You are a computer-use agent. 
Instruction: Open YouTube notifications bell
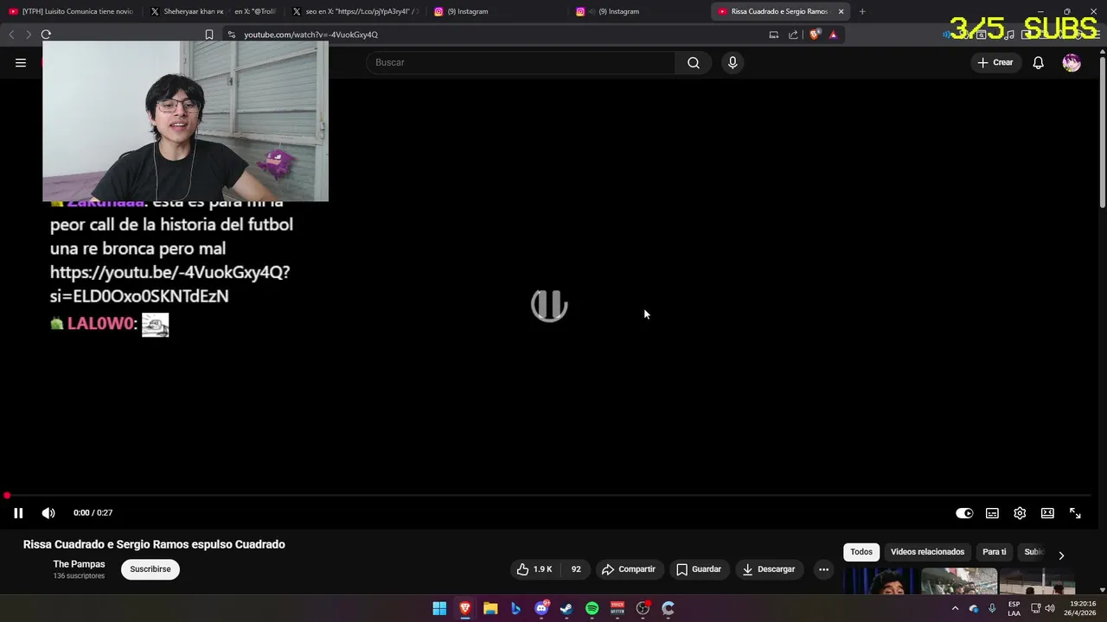pyautogui.click(x=1039, y=62)
